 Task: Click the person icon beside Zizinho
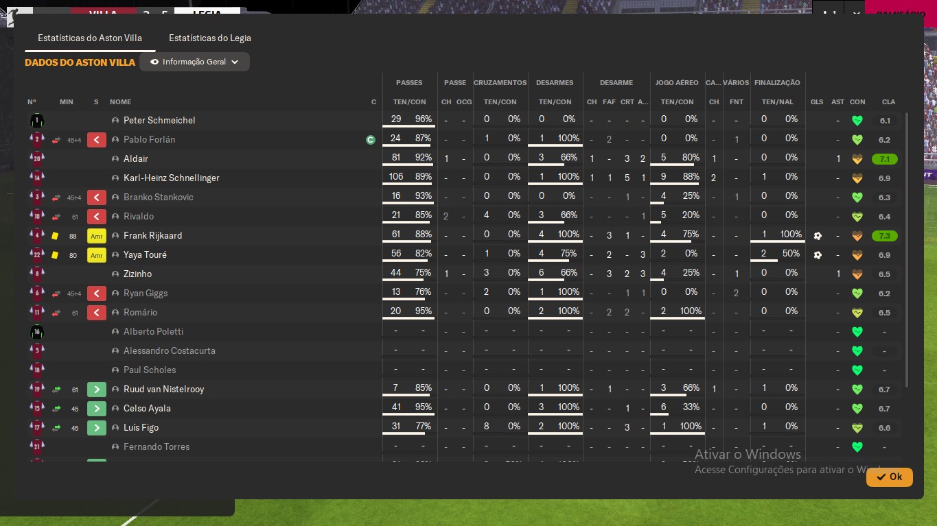pos(115,274)
